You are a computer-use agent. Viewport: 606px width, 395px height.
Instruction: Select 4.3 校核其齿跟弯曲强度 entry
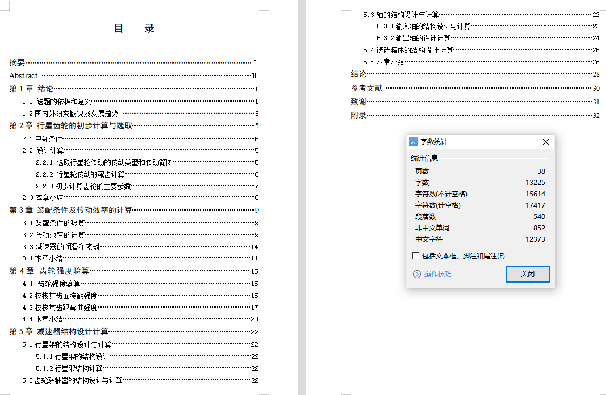coord(60,308)
